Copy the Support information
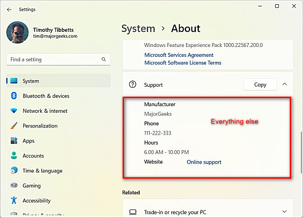The height and width of the screenshot is (218, 303). pos(260,84)
